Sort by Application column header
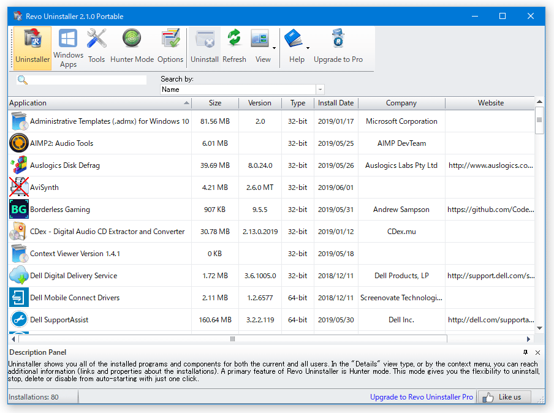The height and width of the screenshot is (413, 554). pos(100,103)
